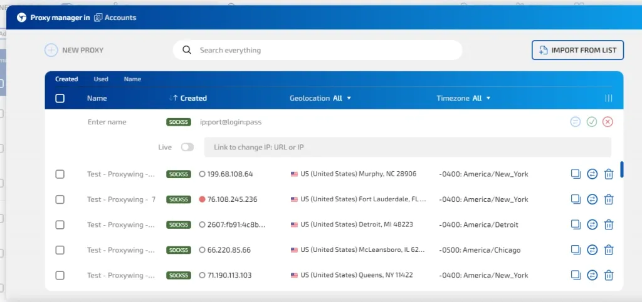
Task: Click the plus icon for New Proxy
Action: click(x=51, y=50)
